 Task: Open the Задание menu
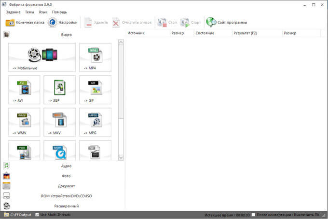click(13, 12)
